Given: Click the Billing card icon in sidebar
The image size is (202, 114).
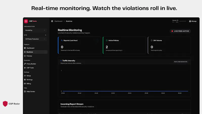Looking at the screenshot, I should [x=25, y=84].
